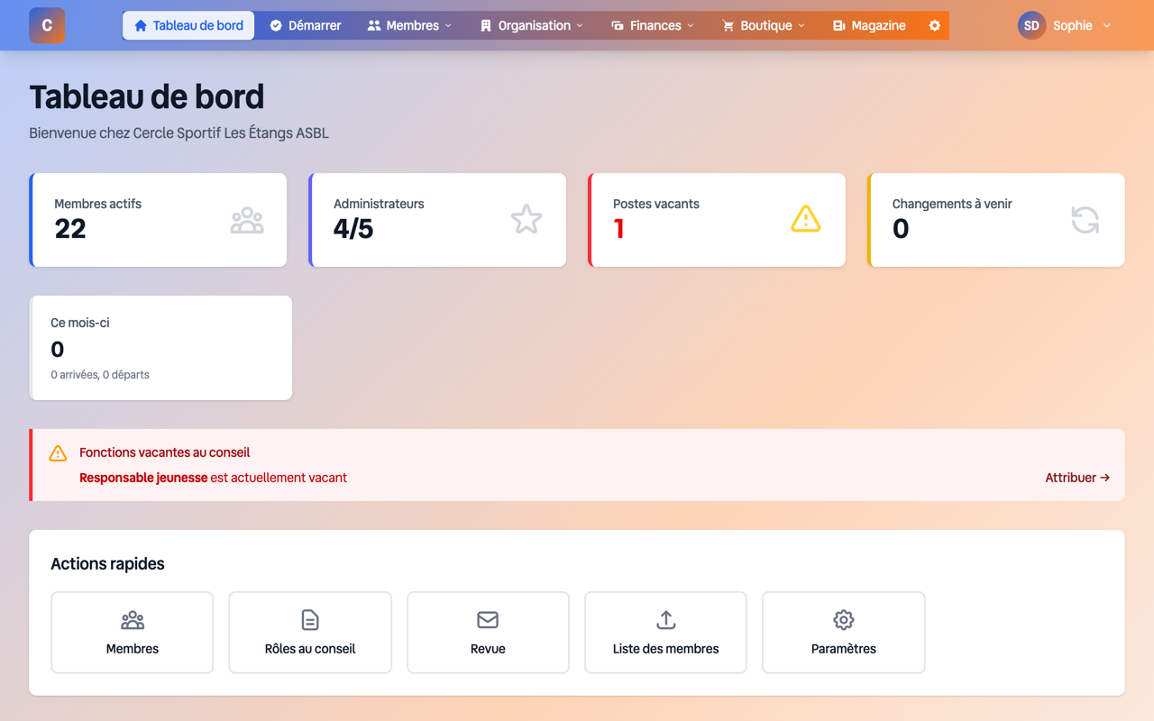The image size is (1154, 721).
Task: Open the Boutique navigation menu
Action: [764, 25]
